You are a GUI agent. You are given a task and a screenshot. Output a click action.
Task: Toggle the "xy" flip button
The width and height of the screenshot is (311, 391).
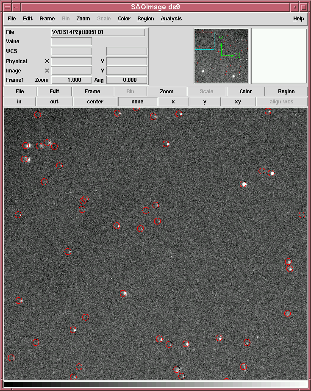pyautogui.click(x=238, y=102)
